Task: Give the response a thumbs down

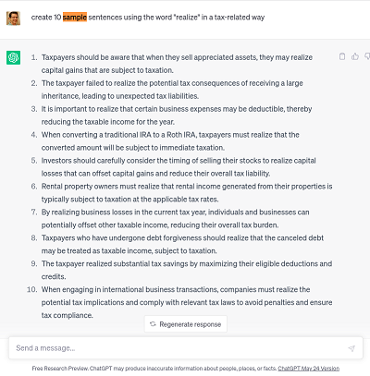Action: pos(367,56)
